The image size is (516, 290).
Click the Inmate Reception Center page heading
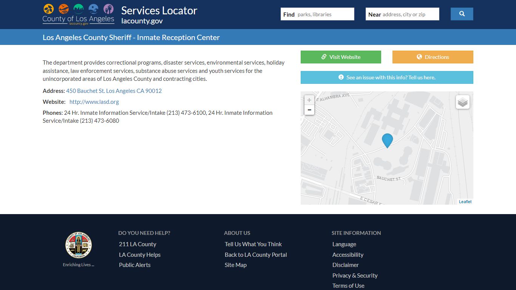click(131, 37)
